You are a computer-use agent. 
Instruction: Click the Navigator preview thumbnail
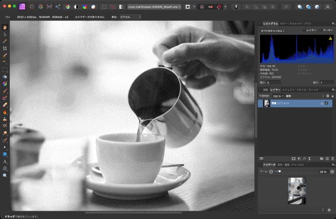click(296, 190)
